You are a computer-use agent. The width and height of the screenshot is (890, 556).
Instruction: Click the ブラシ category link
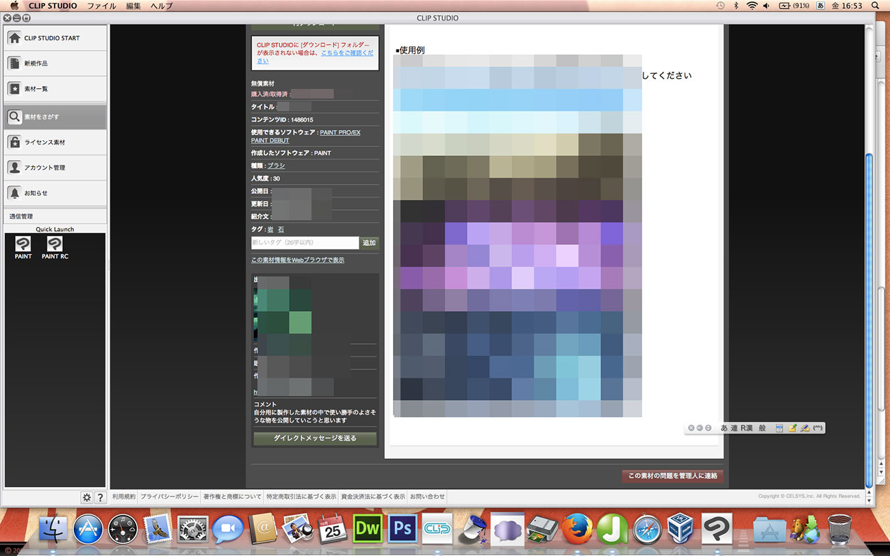(276, 166)
